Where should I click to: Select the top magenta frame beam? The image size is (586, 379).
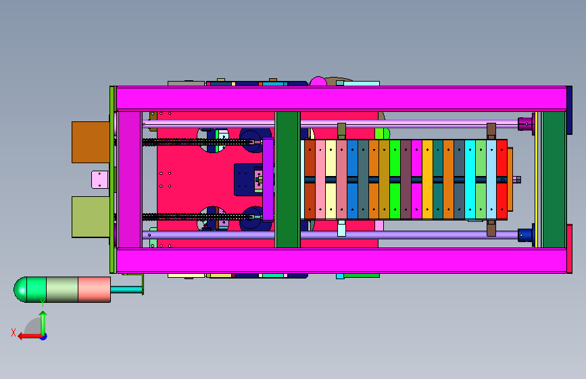click(341, 98)
